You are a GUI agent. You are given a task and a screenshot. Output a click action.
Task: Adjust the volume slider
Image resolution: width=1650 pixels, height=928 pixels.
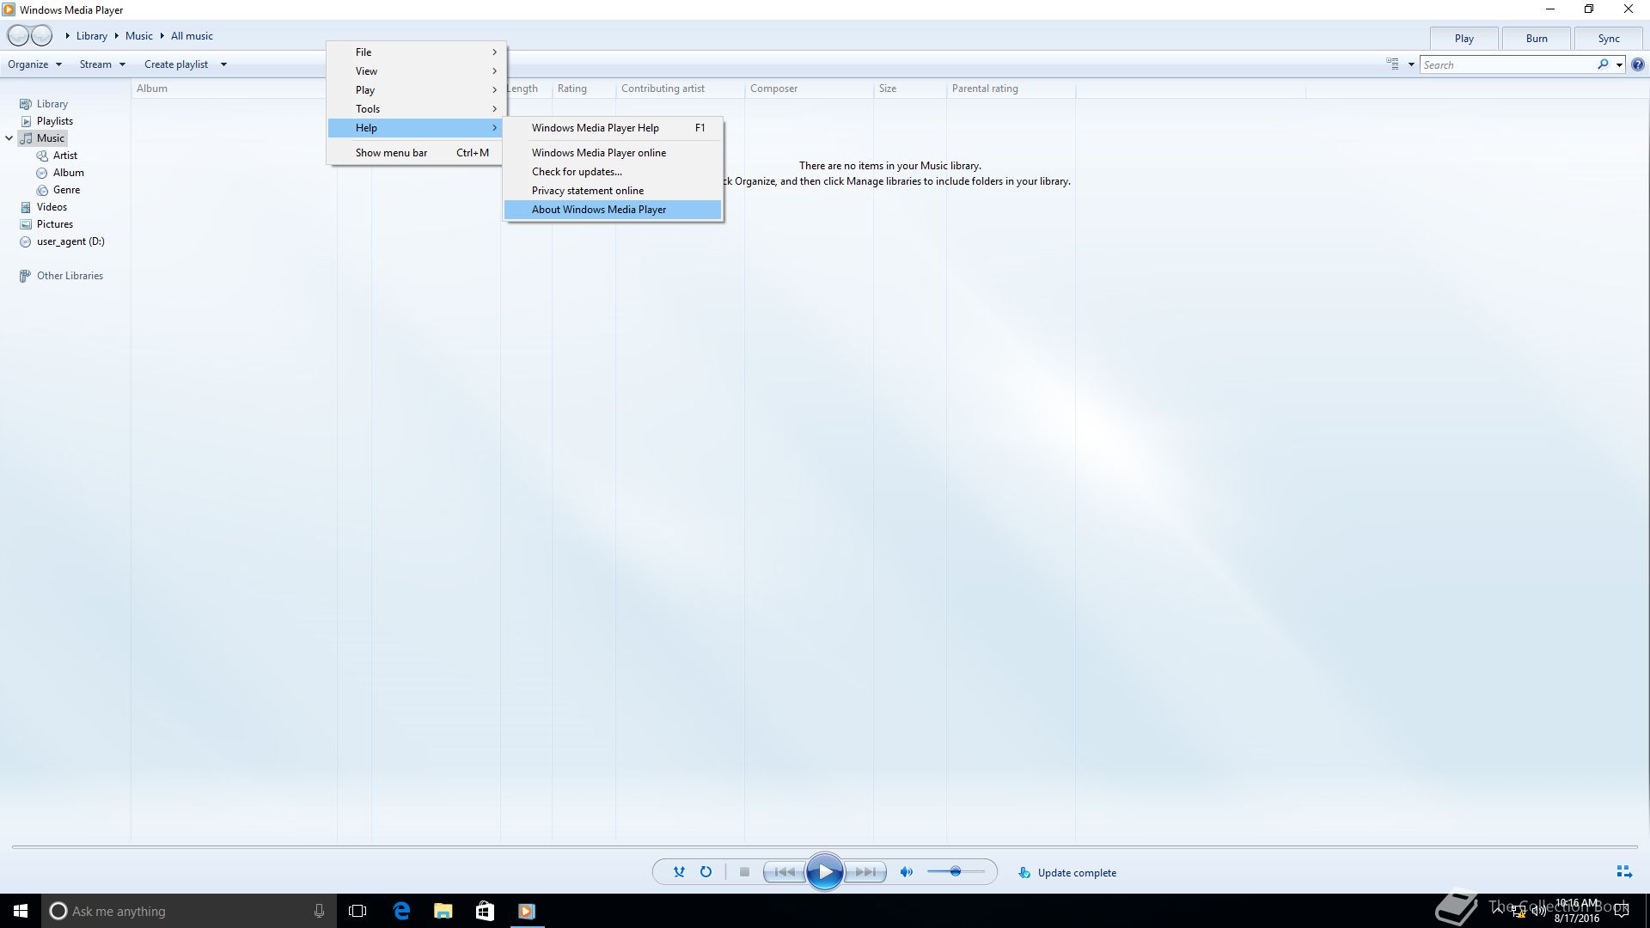[956, 872]
